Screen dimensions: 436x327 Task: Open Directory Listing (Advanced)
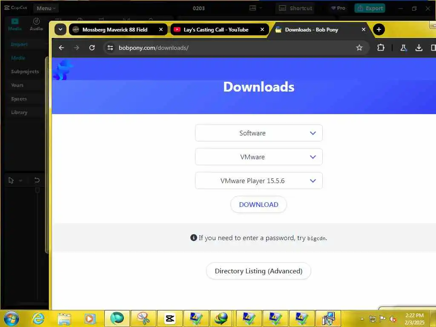pos(258,271)
